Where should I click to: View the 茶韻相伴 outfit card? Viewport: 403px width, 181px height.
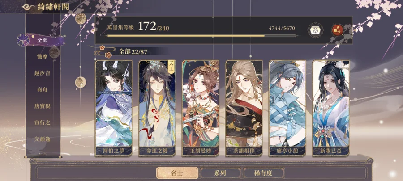(x=244, y=108)
